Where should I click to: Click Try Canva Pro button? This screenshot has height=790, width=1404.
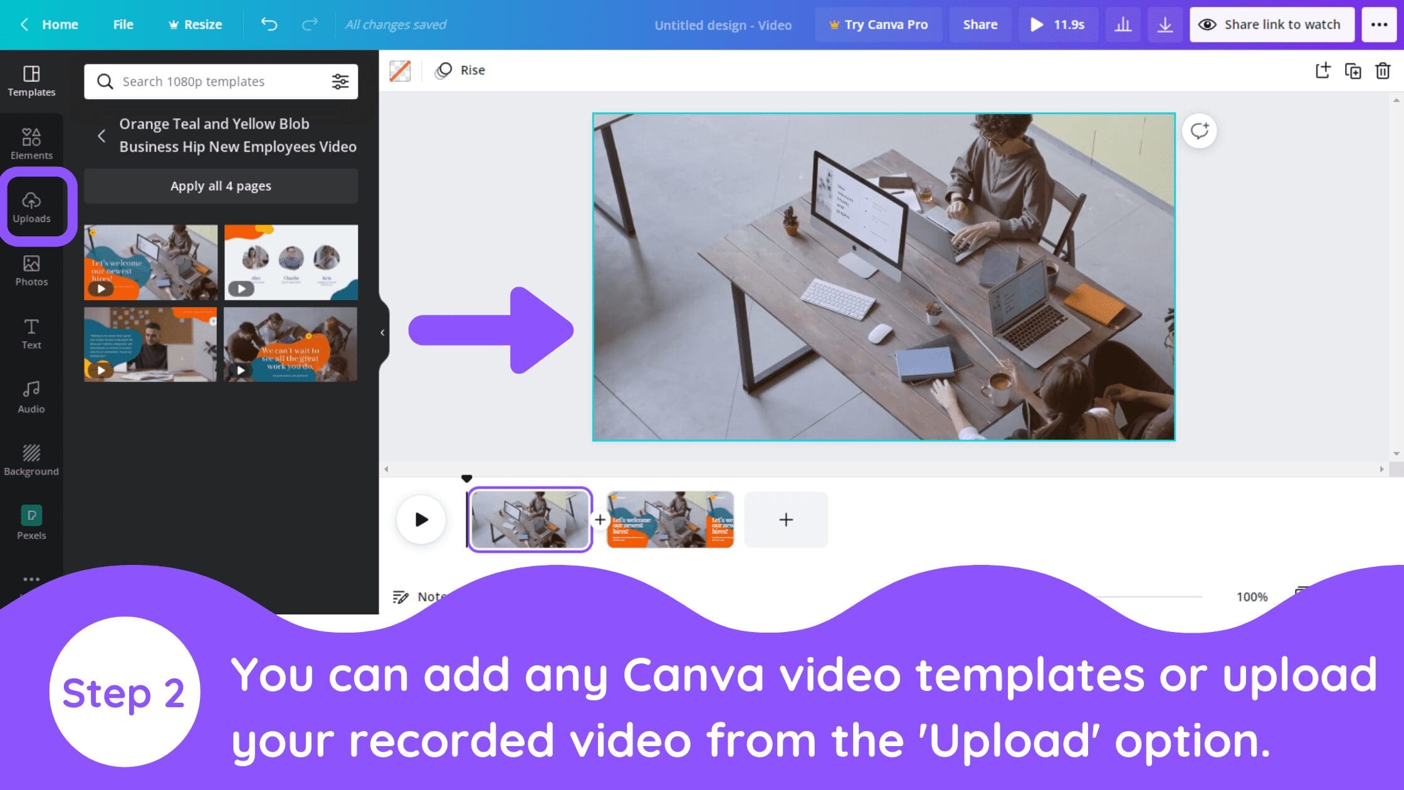[x=877, y=23]
